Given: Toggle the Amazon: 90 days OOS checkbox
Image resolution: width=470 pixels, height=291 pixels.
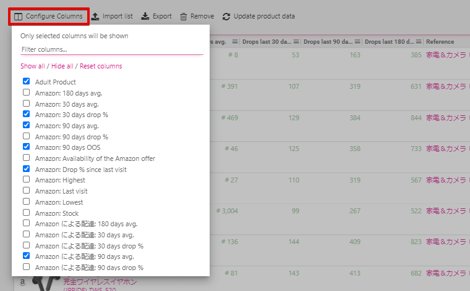Looking at the screenshot, I should (x=26, y=147).
